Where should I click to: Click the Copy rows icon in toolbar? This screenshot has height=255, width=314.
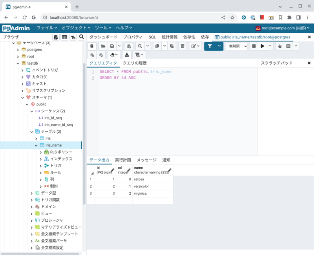(x=157, y=46)
